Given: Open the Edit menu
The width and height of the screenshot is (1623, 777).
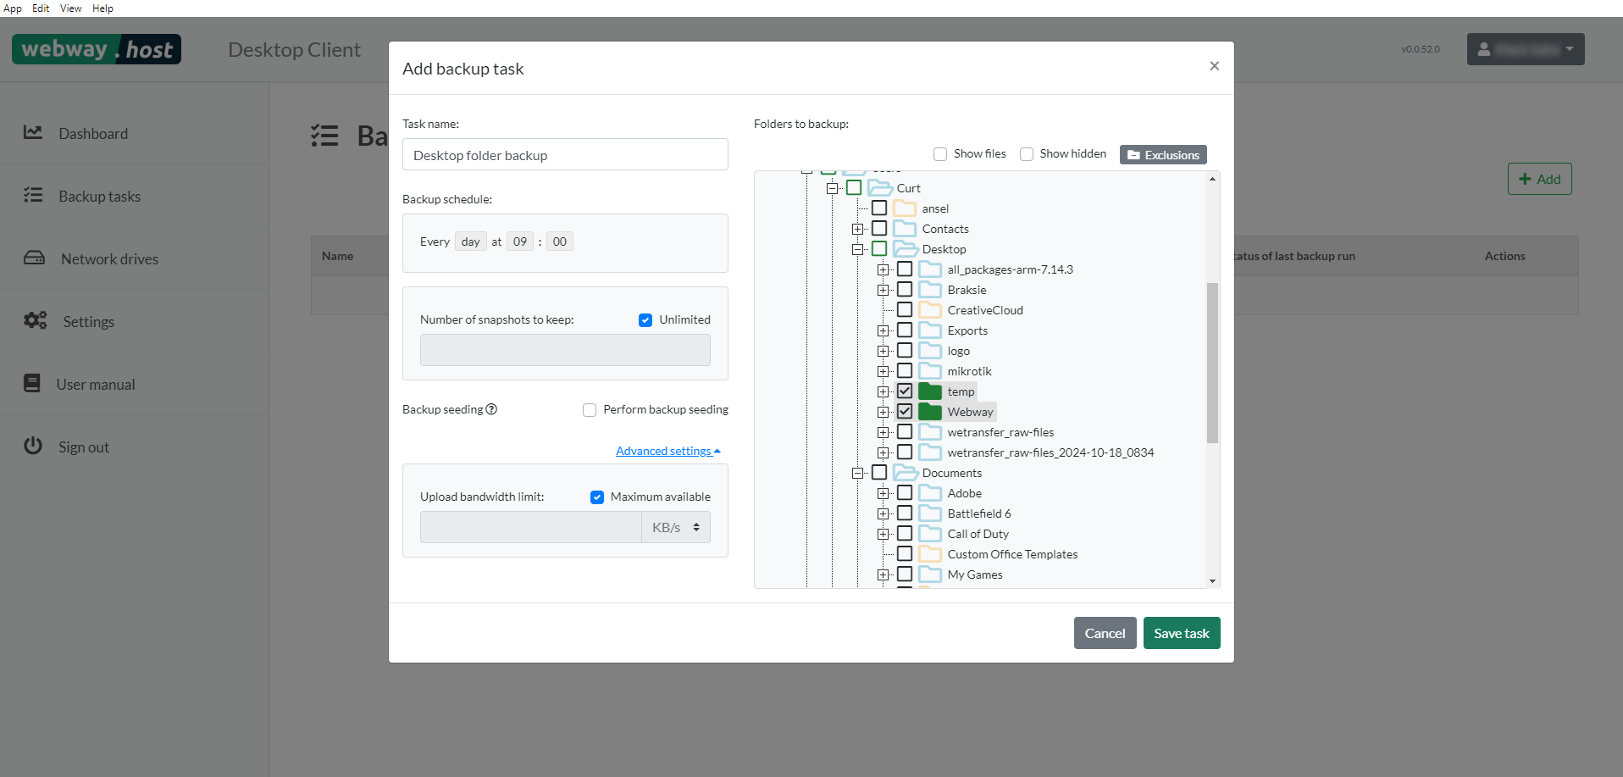Looking at the screenshot, I should 40,8.
